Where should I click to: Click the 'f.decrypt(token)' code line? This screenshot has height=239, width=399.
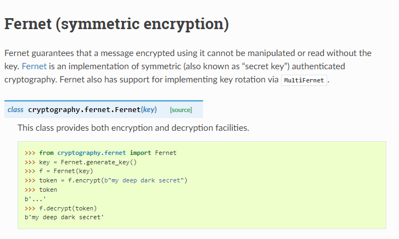[x=60, y=208]
